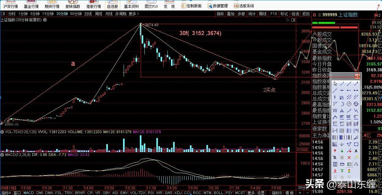382x195 pixels.
Task: Select the TRIX indicator tab at bottom
Action: 68,193
